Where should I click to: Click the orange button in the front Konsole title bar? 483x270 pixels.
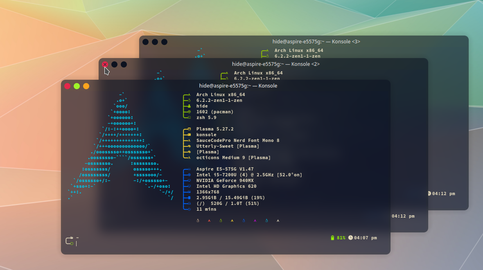[x=86, y=86]
